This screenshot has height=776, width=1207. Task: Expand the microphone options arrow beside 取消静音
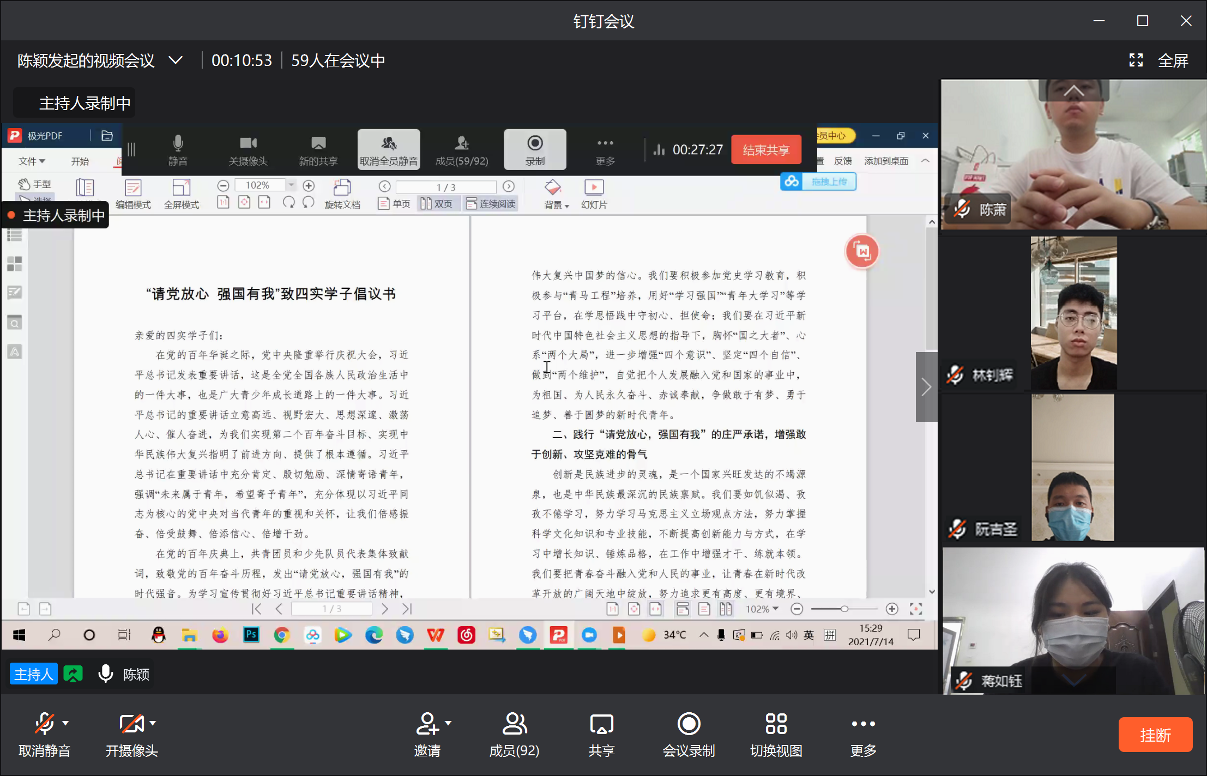tap(65, 723)
